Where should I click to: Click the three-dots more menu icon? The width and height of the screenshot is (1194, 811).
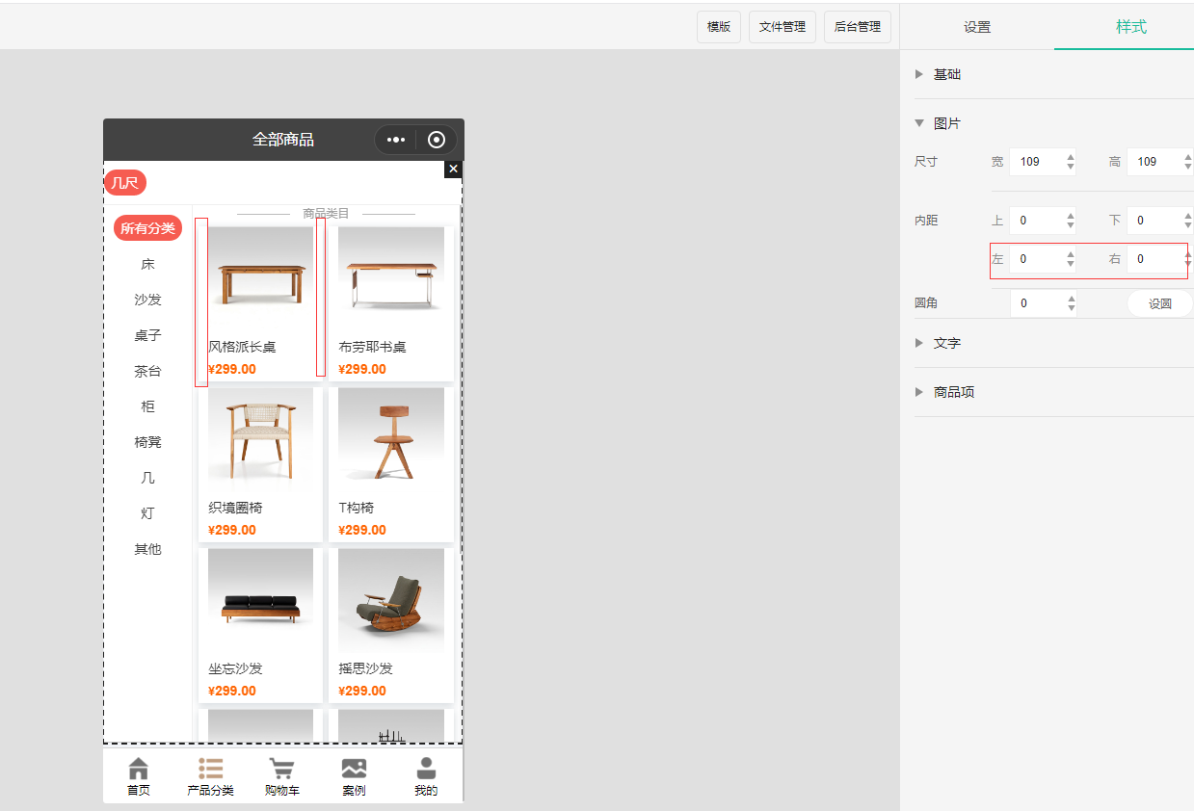coord(396,140)
